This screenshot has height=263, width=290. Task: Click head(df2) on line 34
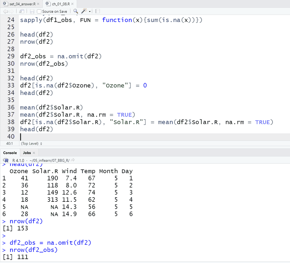tap(37, 93)
